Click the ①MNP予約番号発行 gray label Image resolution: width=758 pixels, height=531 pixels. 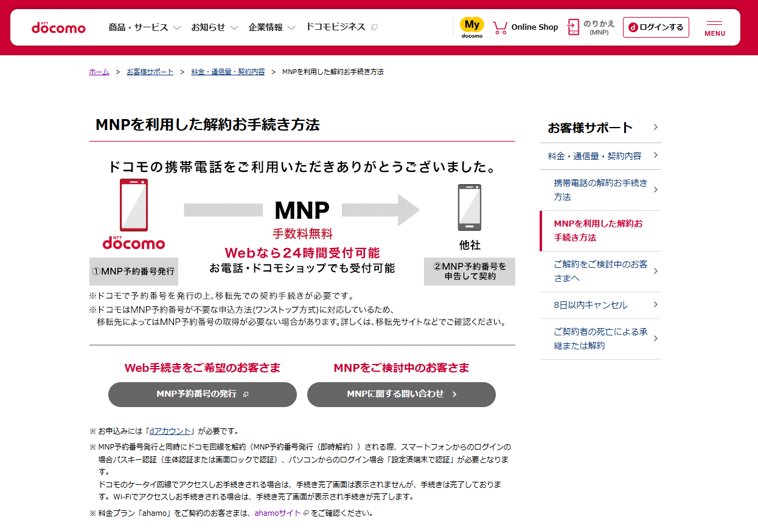coord(134,272)
